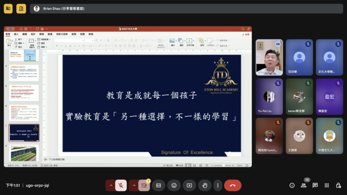Click the Save icon in PowerPoint title bar
Screen dimensions: 347x195
(26, 29)
